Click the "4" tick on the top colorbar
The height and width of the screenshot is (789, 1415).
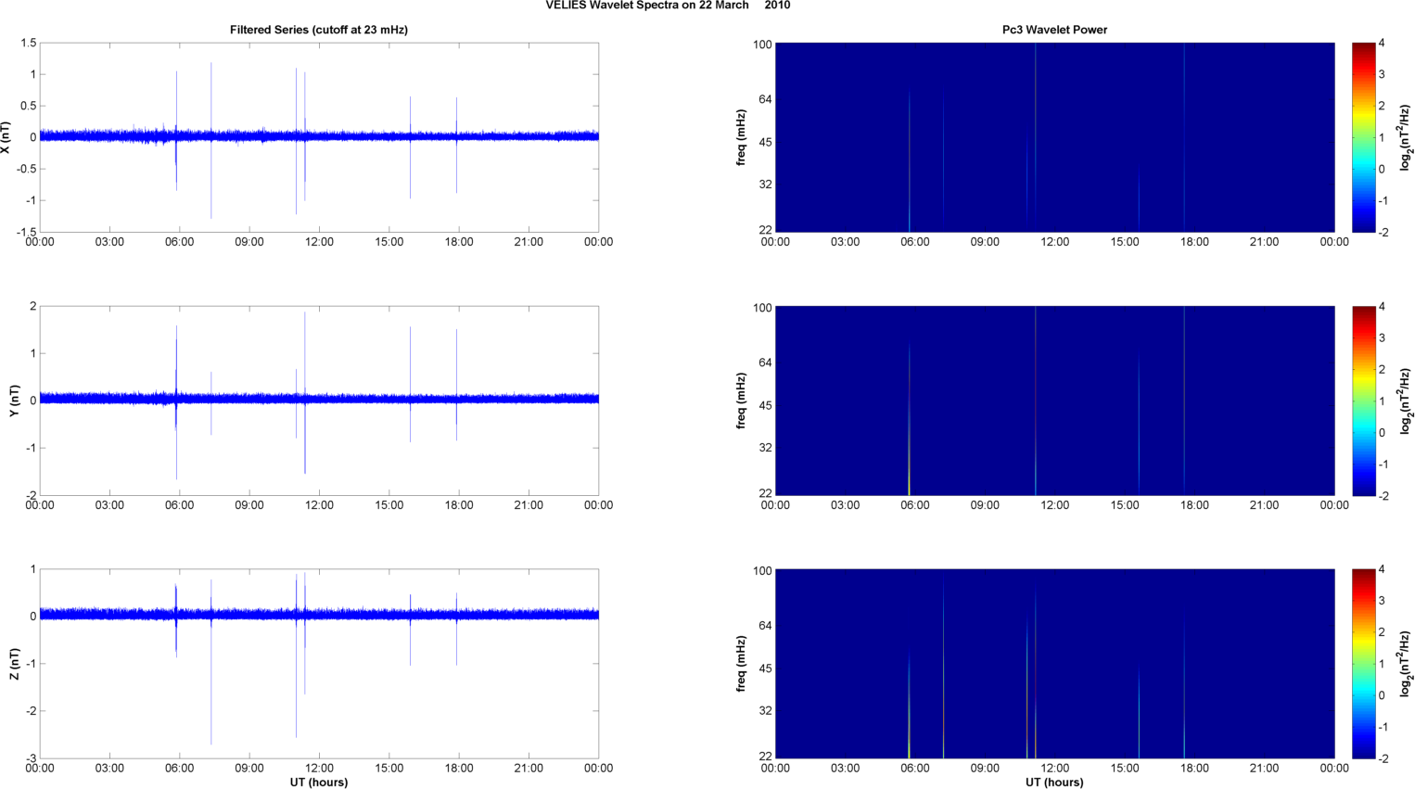pos(1383,44)
